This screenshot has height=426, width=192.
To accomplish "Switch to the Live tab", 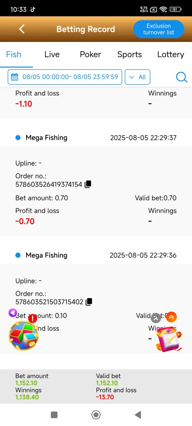I will [x=52, y=55].
